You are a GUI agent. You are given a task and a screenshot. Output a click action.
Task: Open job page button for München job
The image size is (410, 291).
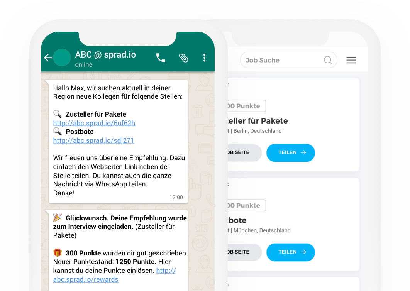[244, 252]
